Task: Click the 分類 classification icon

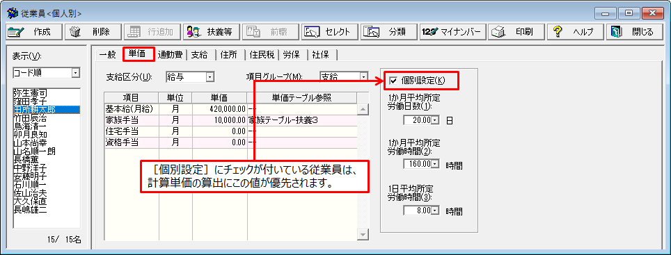Action: click(x=371, y=31)
